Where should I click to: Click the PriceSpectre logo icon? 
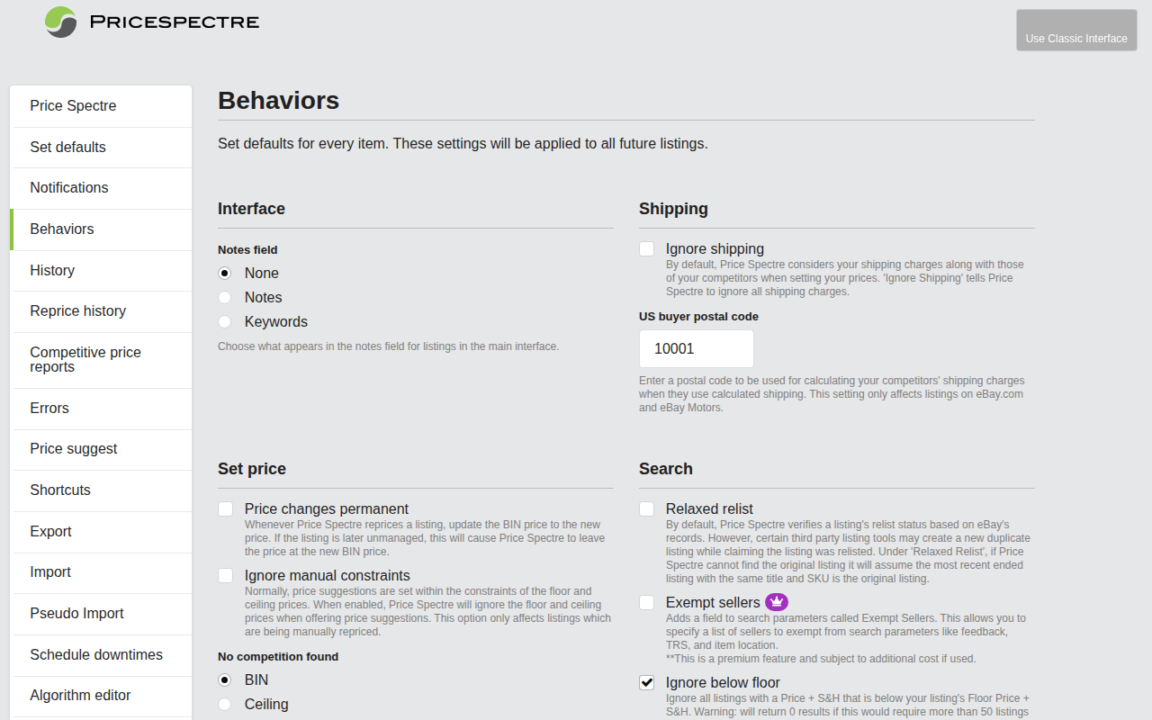click(59, 22)
